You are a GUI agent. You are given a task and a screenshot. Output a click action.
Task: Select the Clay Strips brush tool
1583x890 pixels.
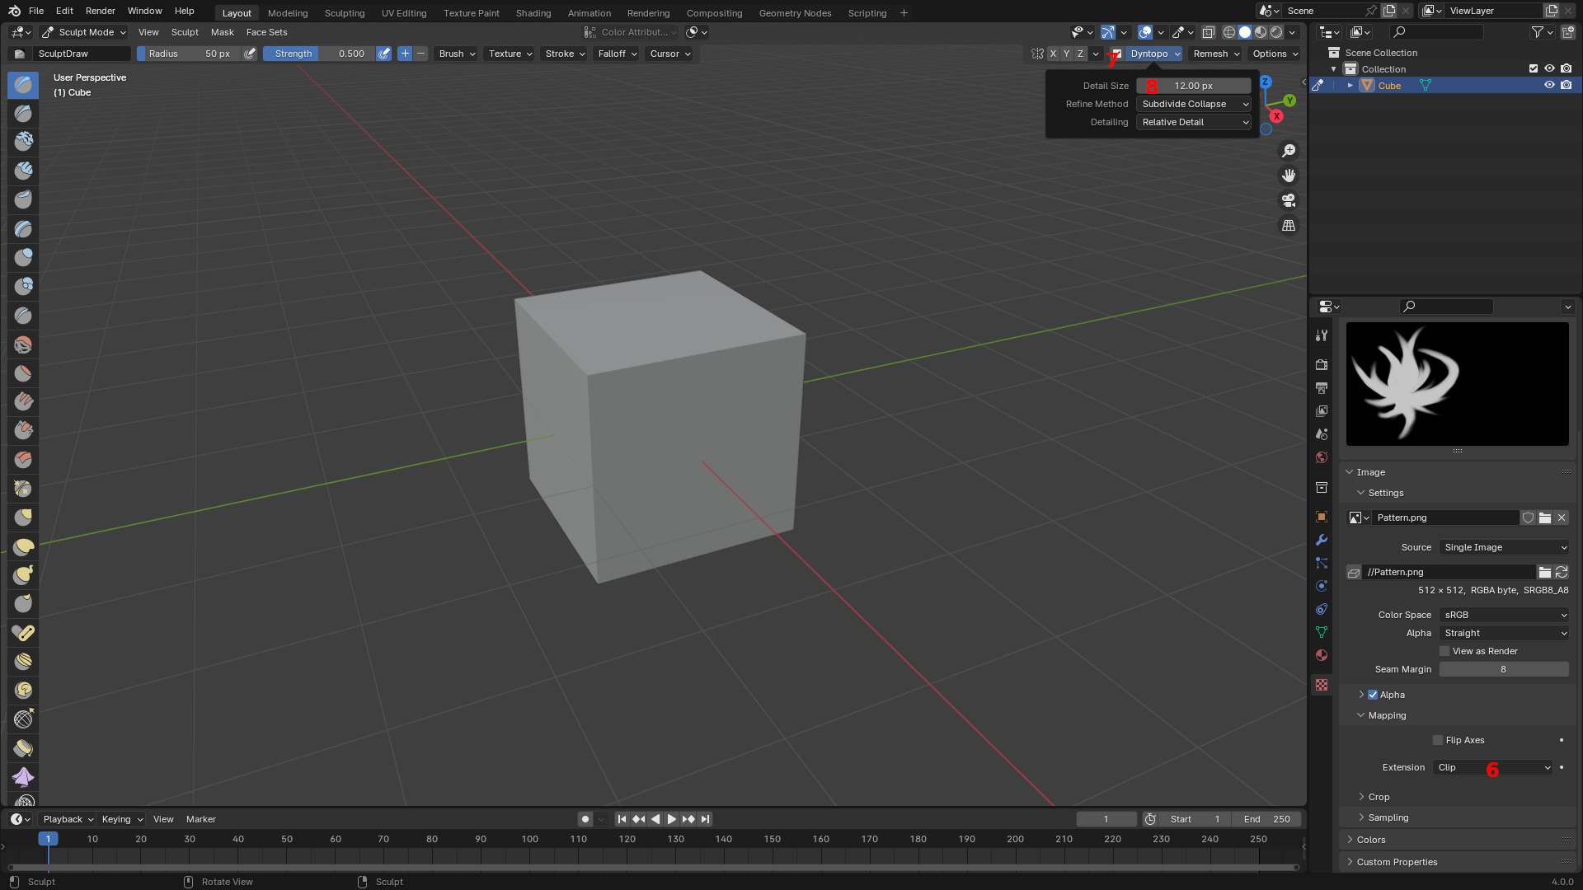coord(23,171)
